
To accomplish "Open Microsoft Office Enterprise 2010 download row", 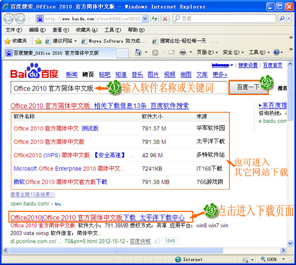I will [x=70, y=168].
